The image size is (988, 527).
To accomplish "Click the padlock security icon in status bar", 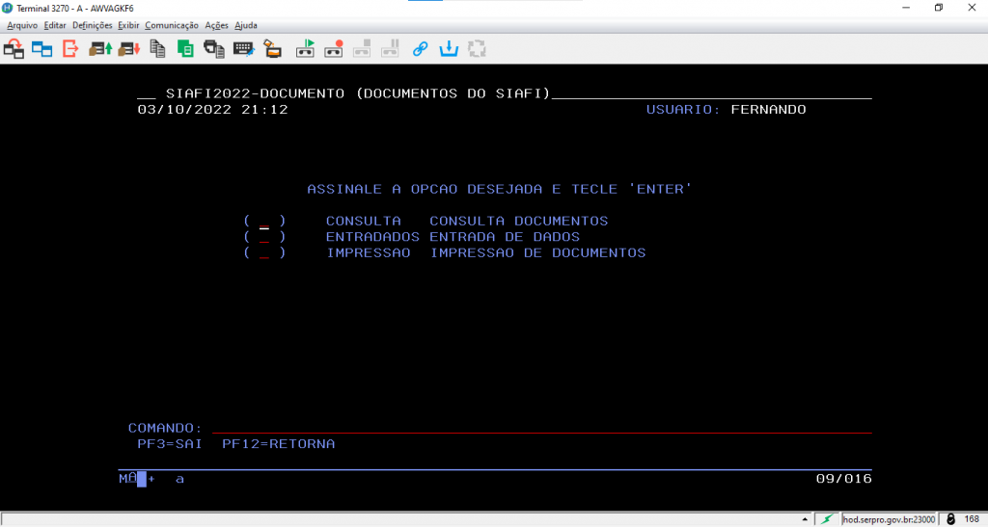I will pyautogui.click(x=950, y=519).
